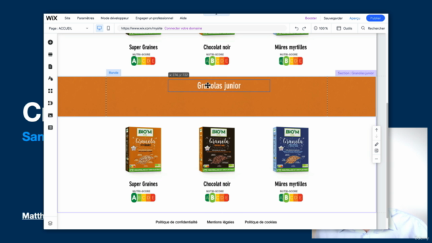Open the Add Apps grid icon

pyautogui.click(x=50, y=91)
